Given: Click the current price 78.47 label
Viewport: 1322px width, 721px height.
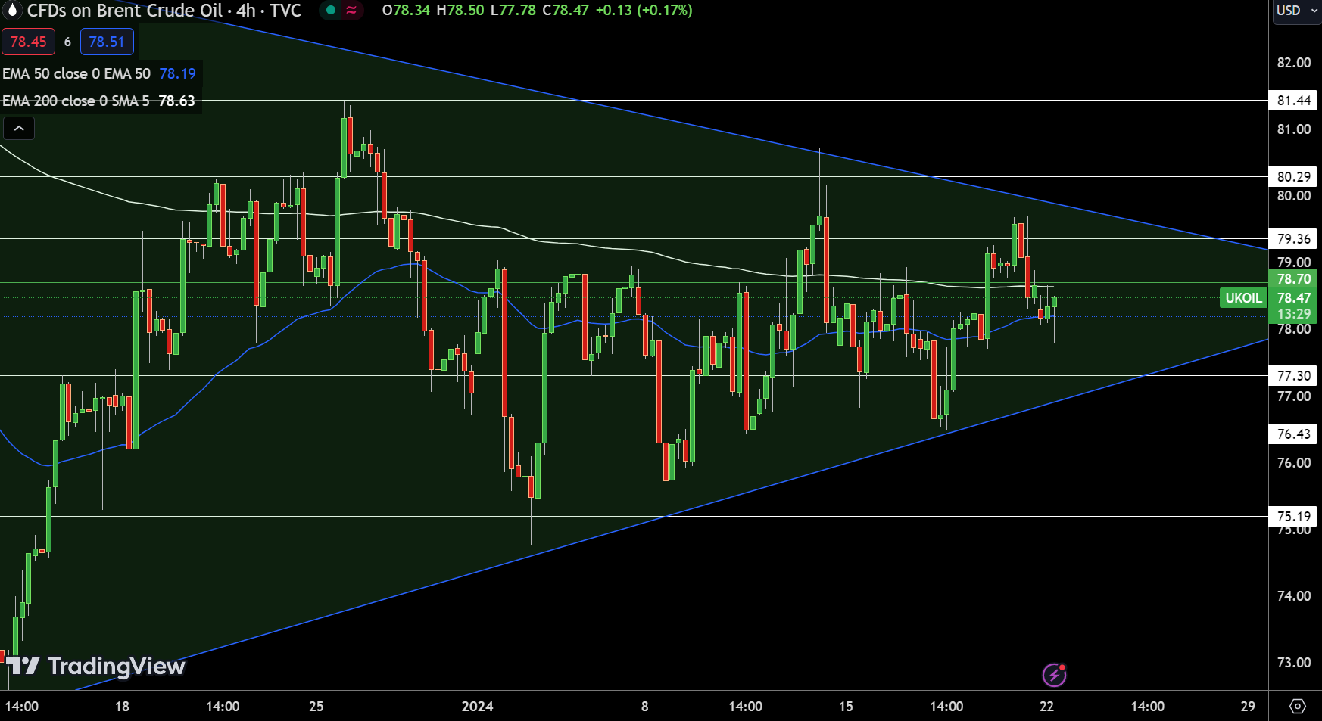Looking at the screenshot, I should pos(1294,298).
